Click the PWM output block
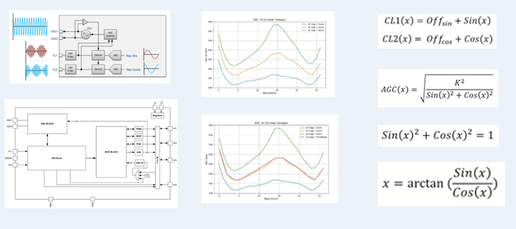The image size is (516, 229). click(x=139, y=129)
